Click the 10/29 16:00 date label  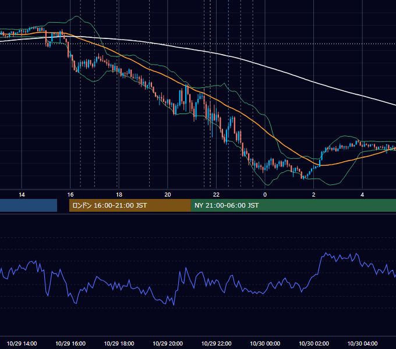(70, 343)
